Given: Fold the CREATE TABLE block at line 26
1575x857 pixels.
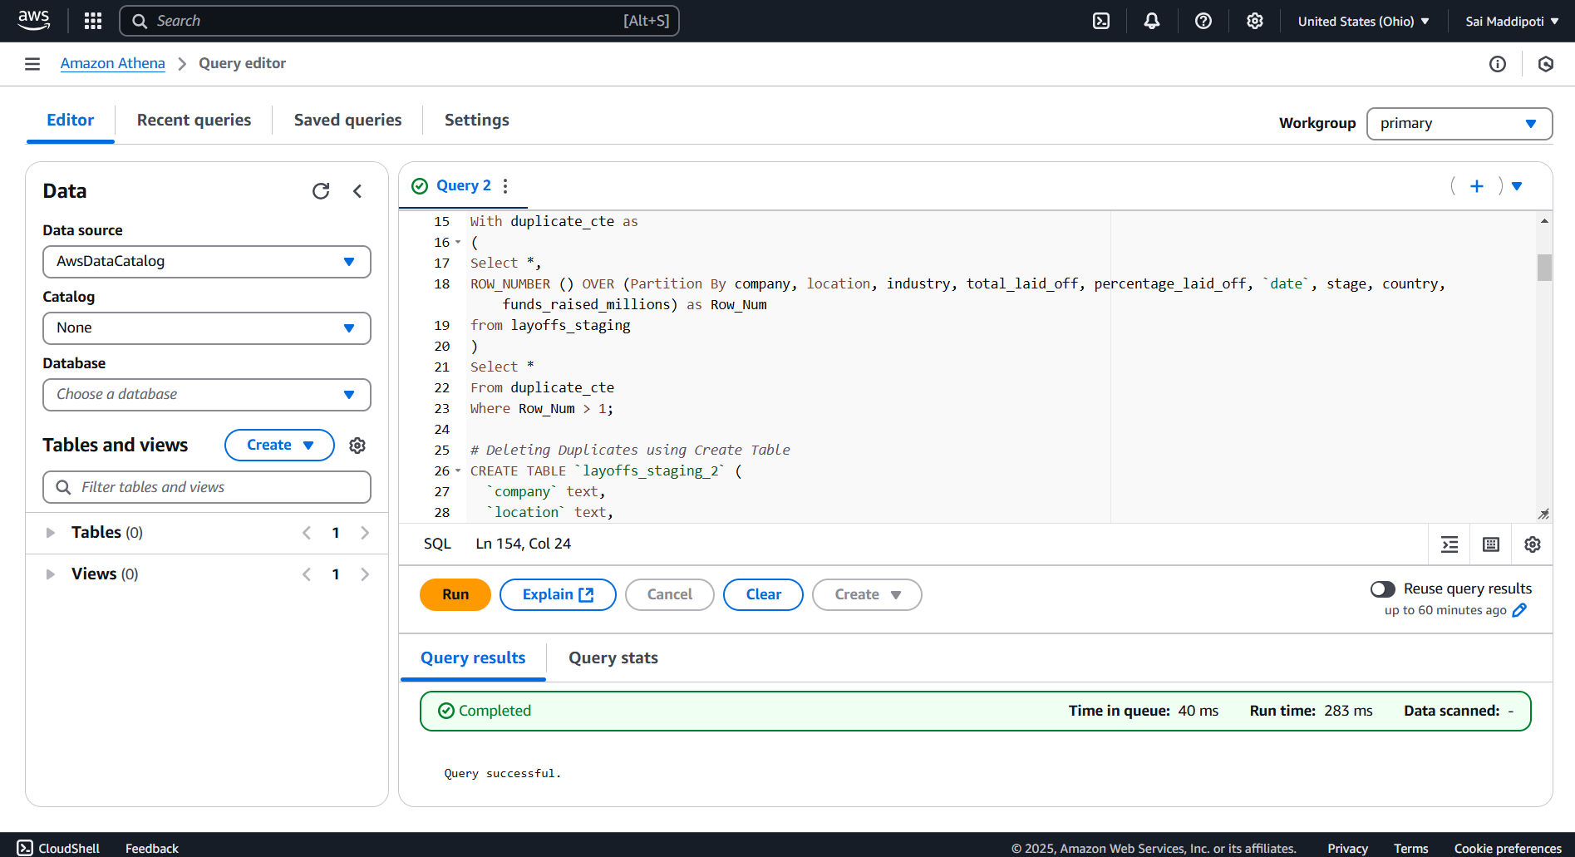Looking at the screenshot, I should point(458,471).
